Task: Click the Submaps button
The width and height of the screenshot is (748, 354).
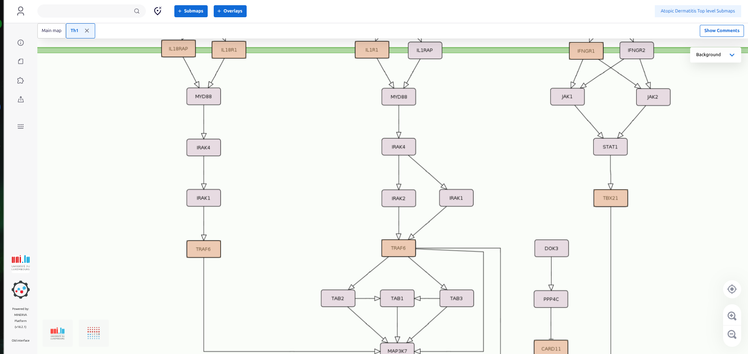Action: 191,11
